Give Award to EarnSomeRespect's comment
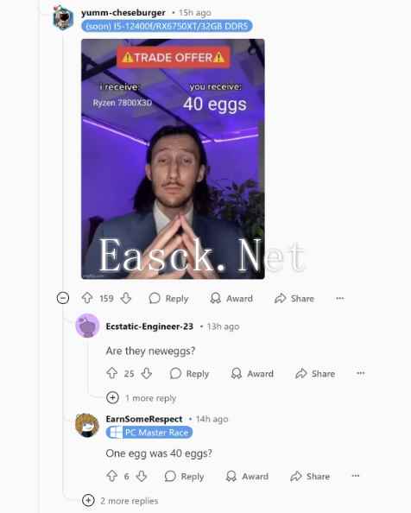 coord(247,476)
